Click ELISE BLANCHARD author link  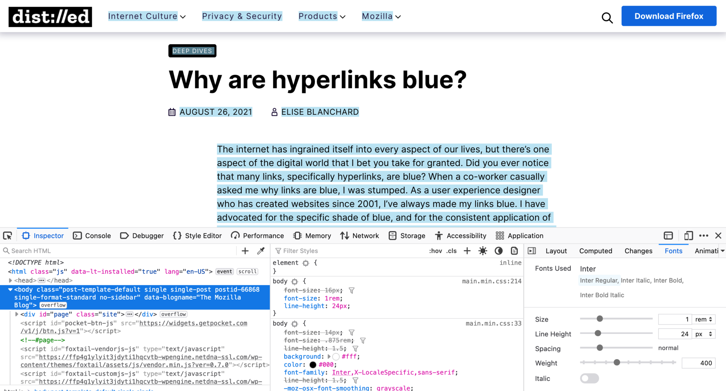(320, 112)
